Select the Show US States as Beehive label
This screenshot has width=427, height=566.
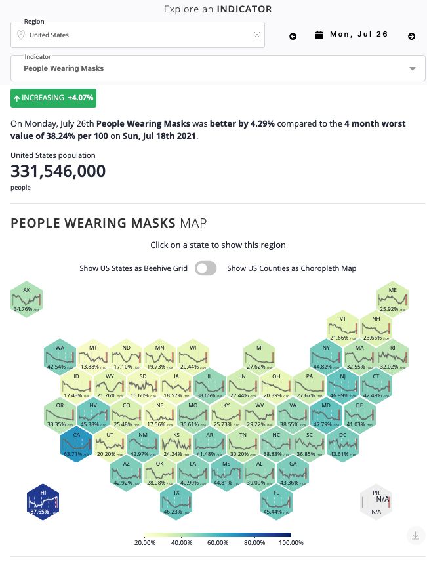pyautogui.click(x=133, y=268)
